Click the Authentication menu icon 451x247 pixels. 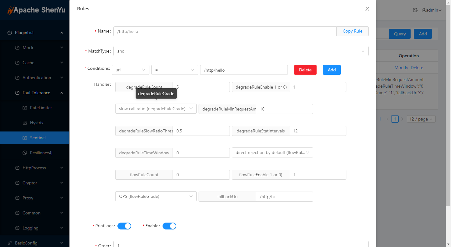click(17, 78)
